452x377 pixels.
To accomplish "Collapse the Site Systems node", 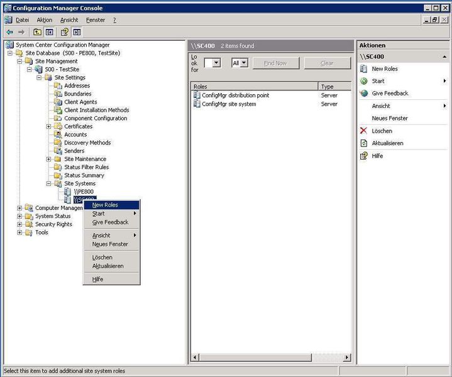I will (x=48, y=183).
